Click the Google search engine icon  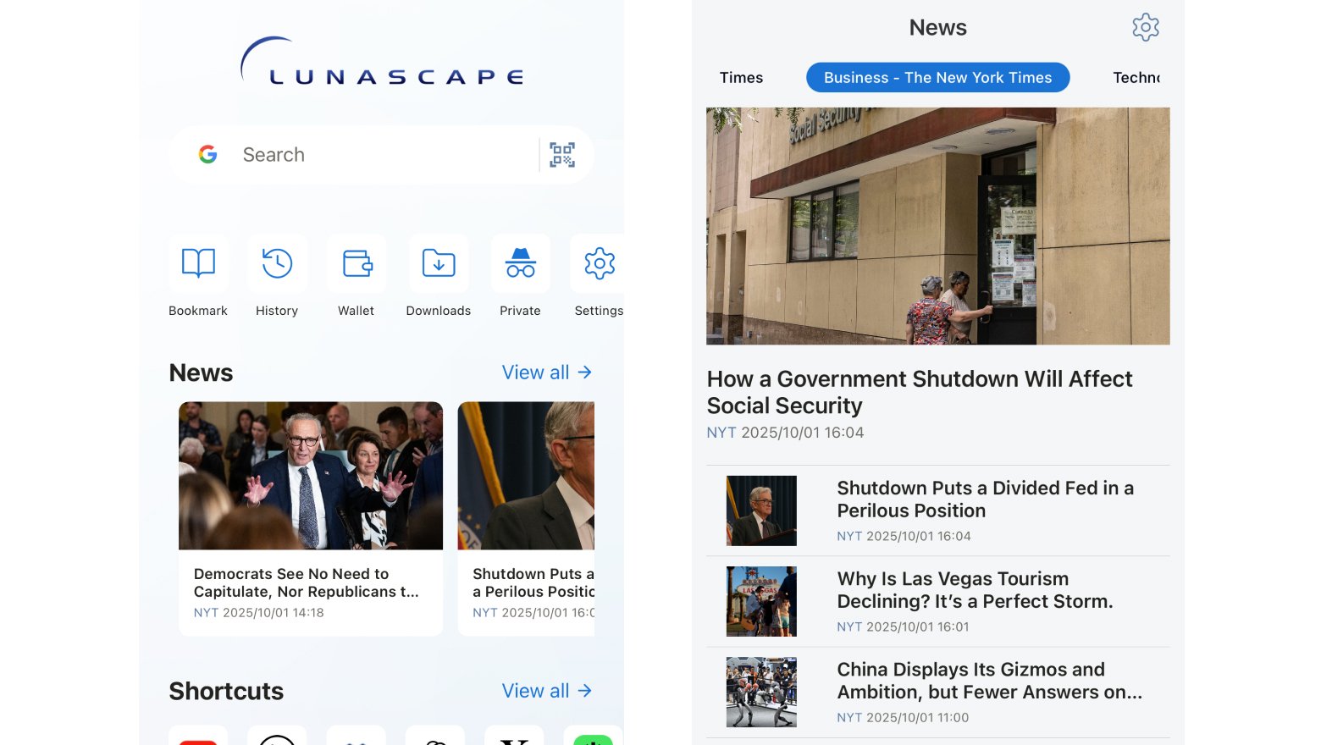tap(208, 155)
